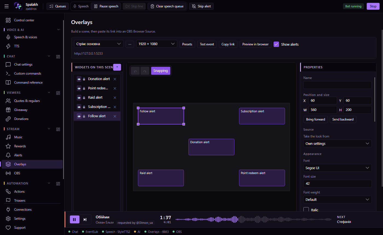
Task: Click the Test event button
Action: [x=207, y=44]
